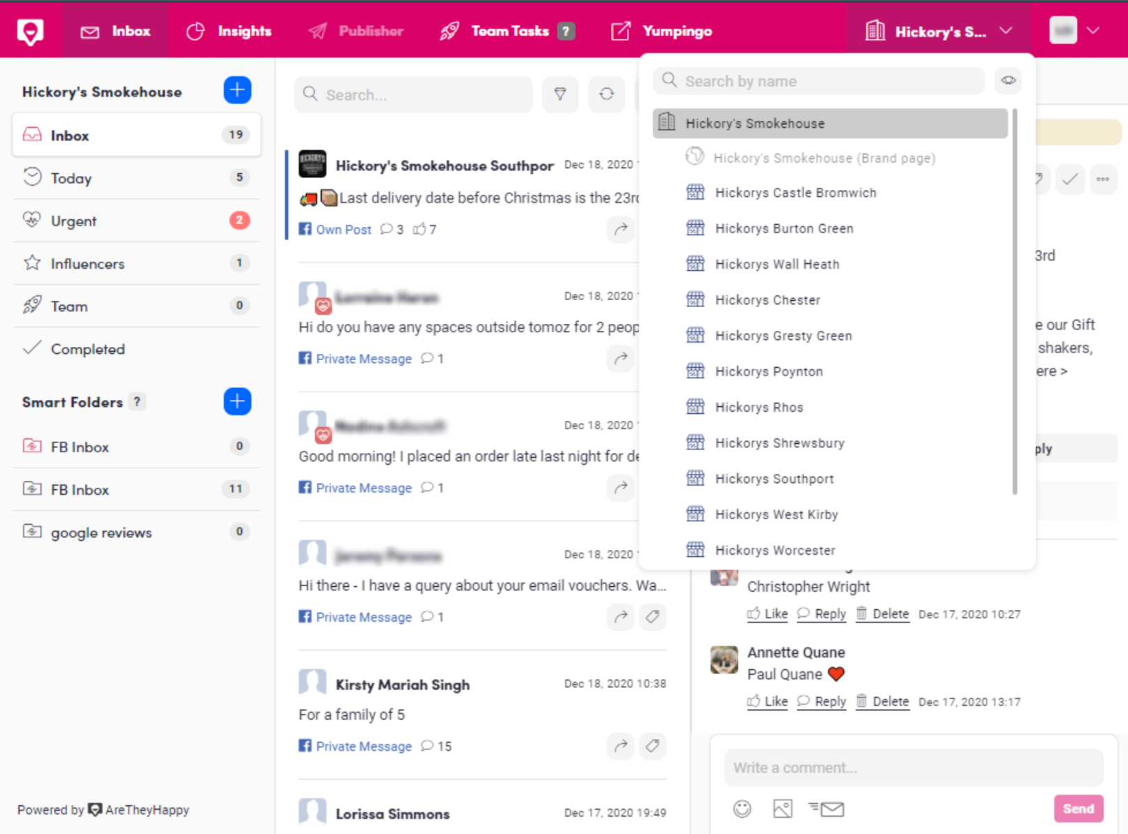The height and width of the screenshot is (834, 1128).
Task: Open FB Inbox smart folder with 11 items
Action: point(137,489)
